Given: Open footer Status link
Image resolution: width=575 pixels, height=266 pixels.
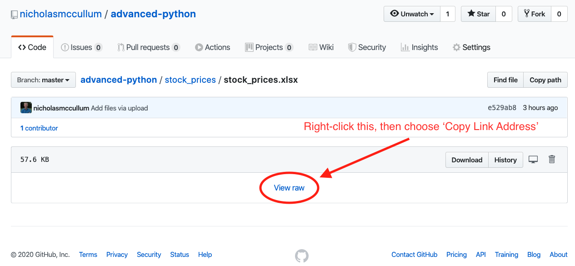Looking at the screenshot, I should (180, 255).
